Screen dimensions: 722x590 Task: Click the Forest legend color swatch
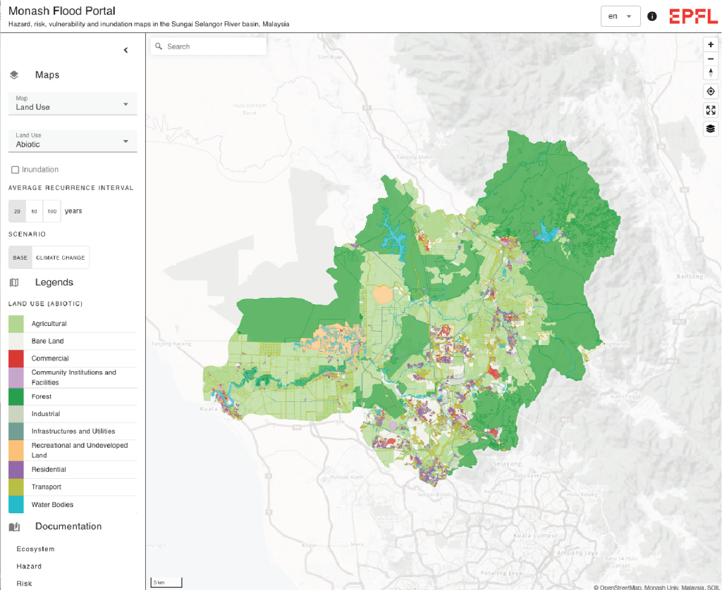click(x=16, y=396)
